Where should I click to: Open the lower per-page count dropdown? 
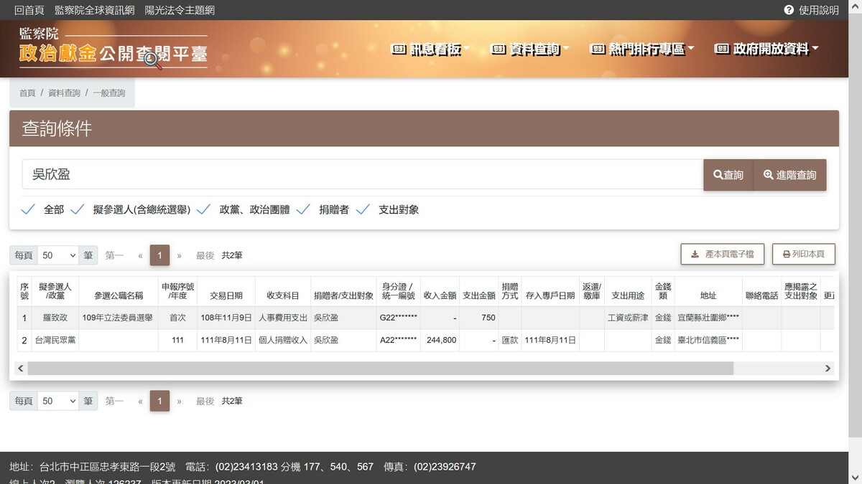[58, 401]
